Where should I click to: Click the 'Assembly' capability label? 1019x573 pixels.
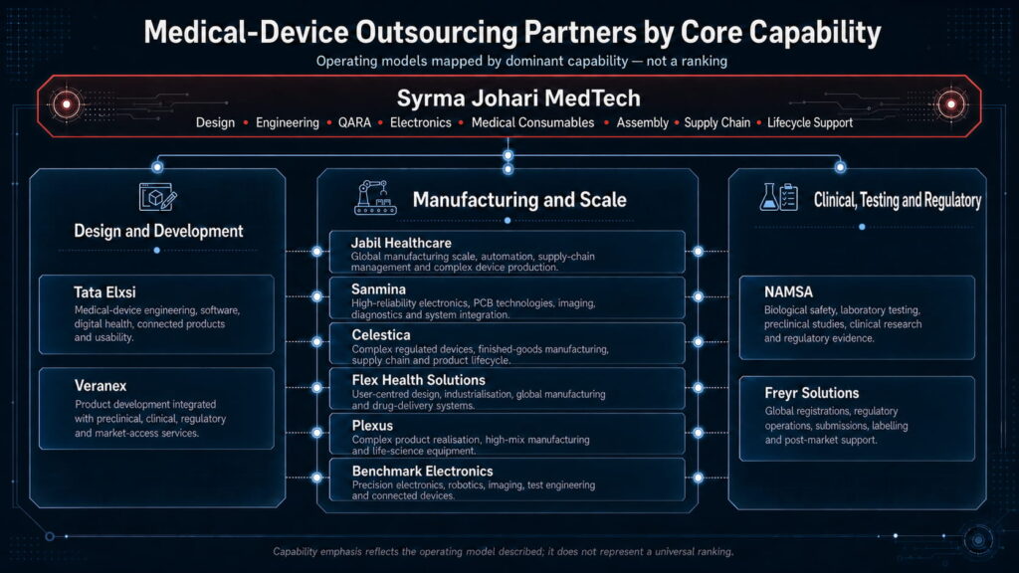(x=642, y=122)
